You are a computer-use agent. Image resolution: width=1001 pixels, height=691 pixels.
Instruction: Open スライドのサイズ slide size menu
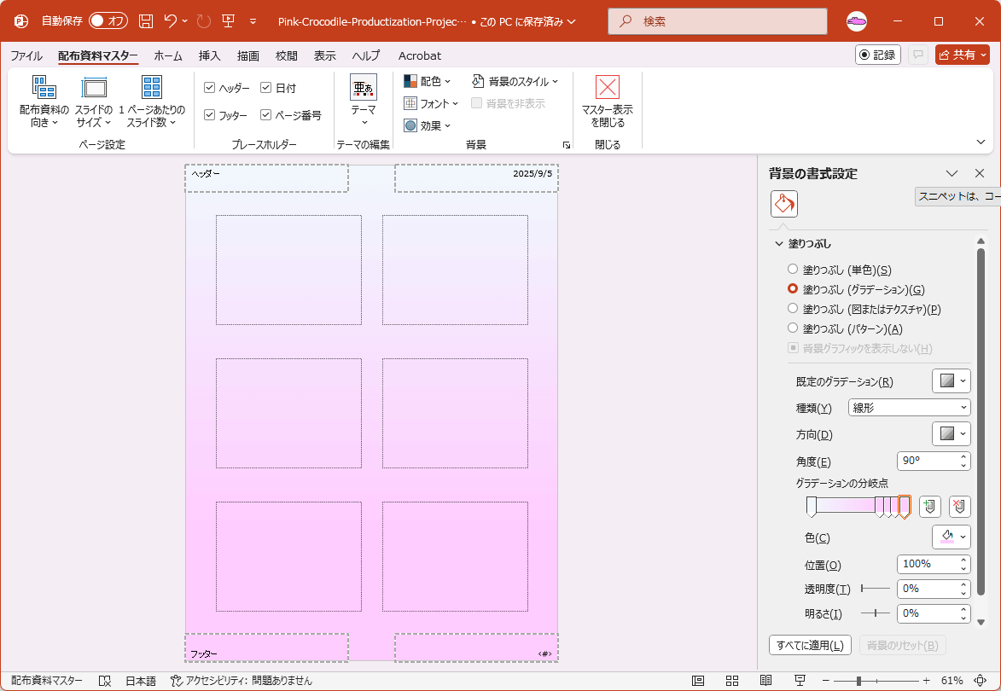click(x=94, y=102)
